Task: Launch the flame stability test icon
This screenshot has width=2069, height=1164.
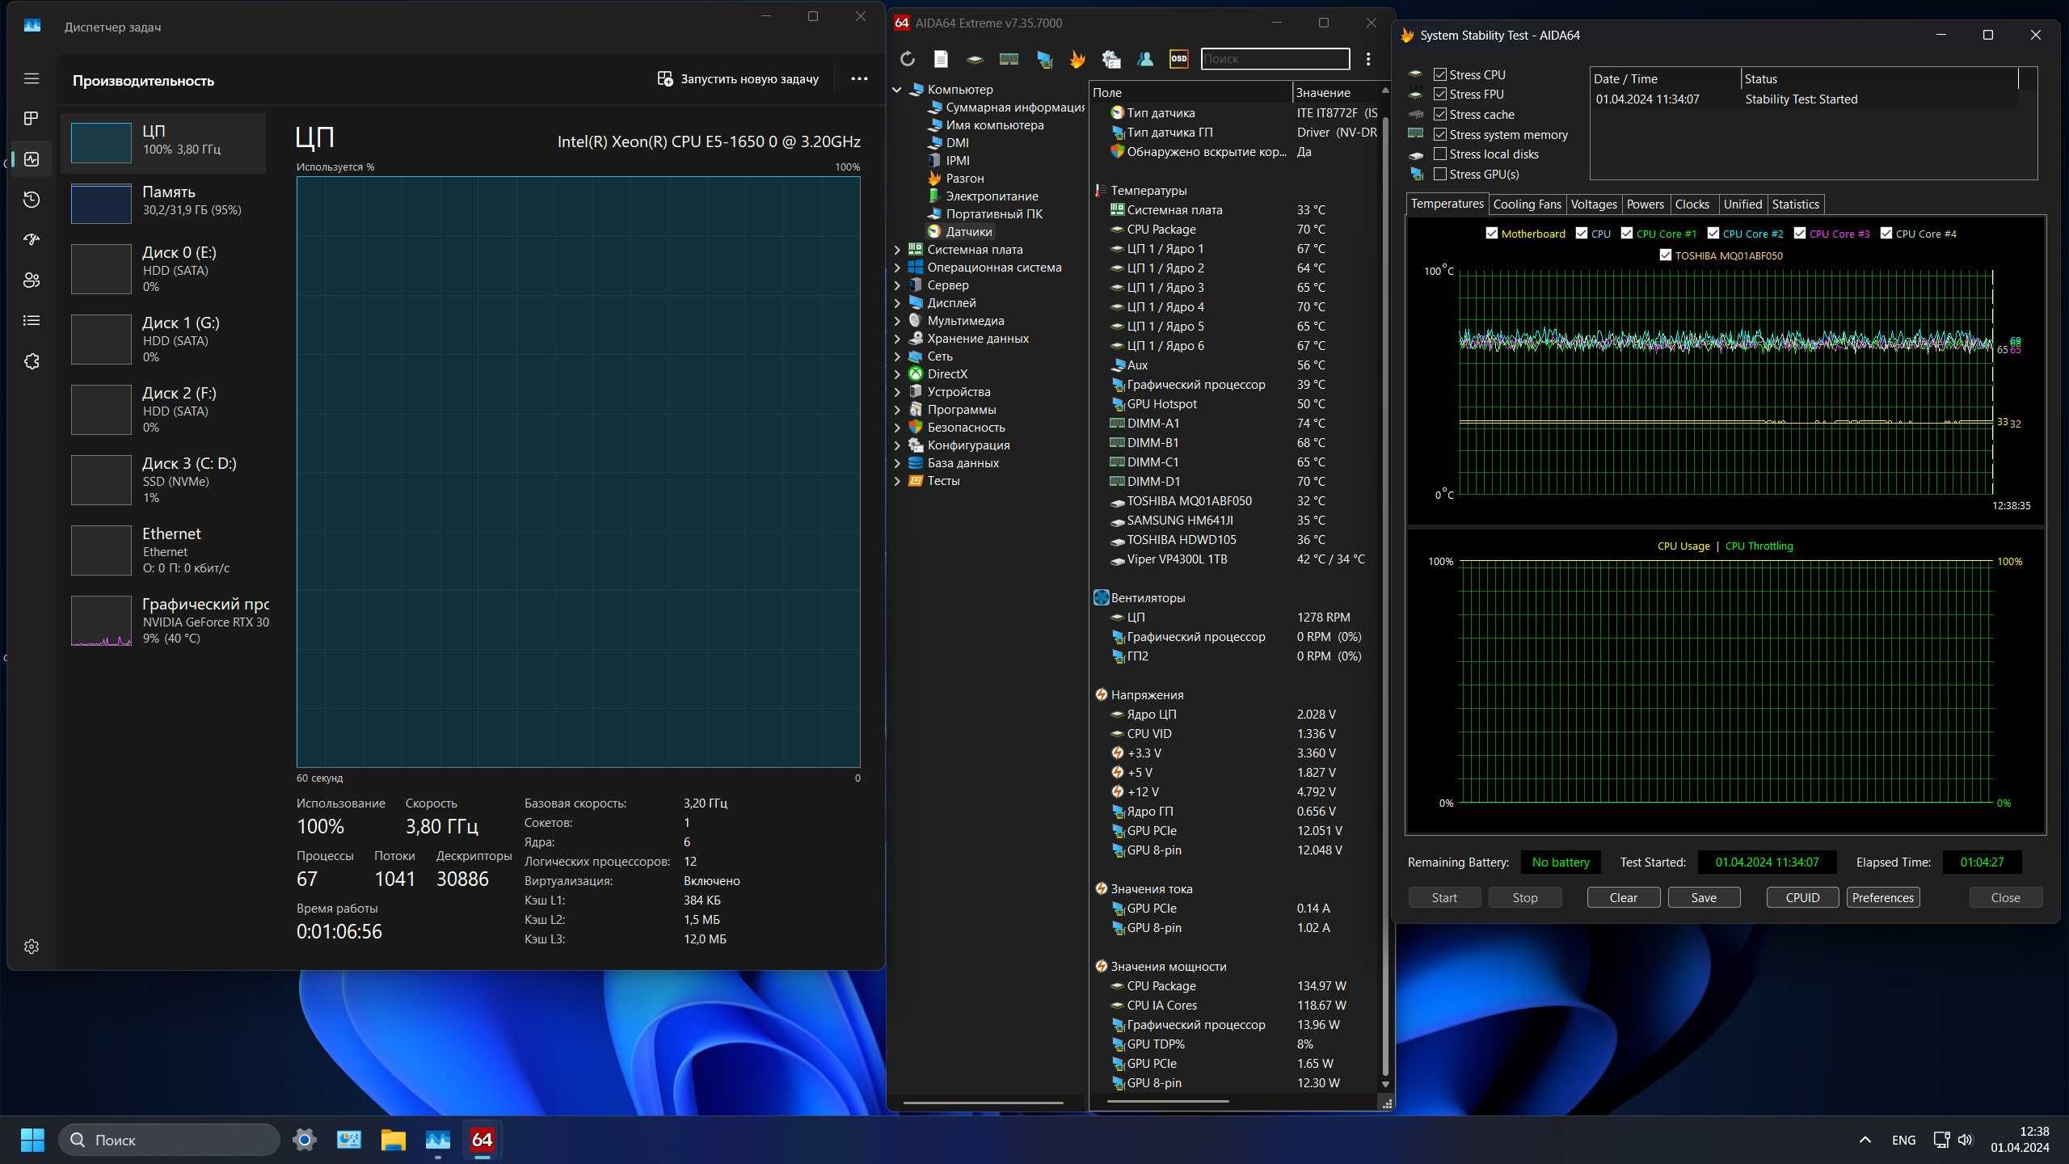Action: (x=1077, y=59)
